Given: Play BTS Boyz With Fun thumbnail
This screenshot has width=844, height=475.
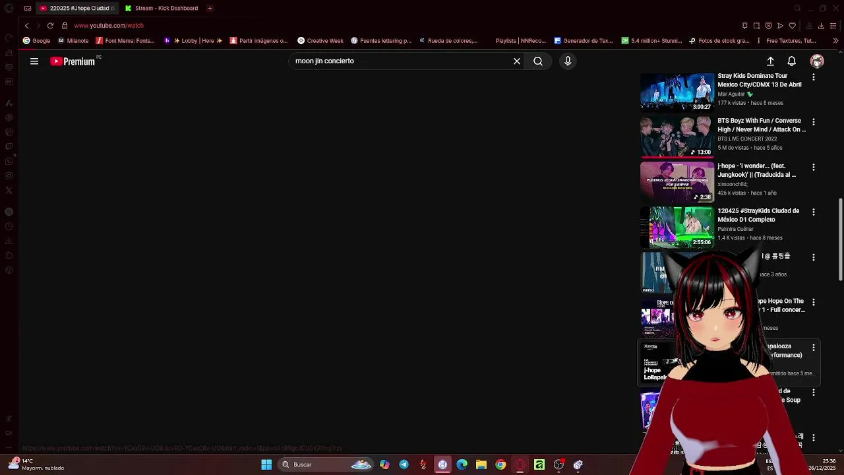Looking at the screenshot, I should click(x=677, y=137).
